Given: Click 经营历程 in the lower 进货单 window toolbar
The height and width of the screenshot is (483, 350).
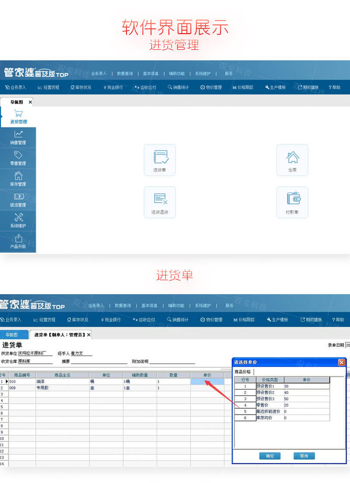Looking at the screenshot, I should [44, 320].
